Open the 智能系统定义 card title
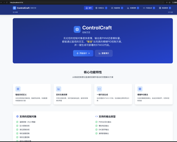Screen dimensions: 177x142 (21, 95)
